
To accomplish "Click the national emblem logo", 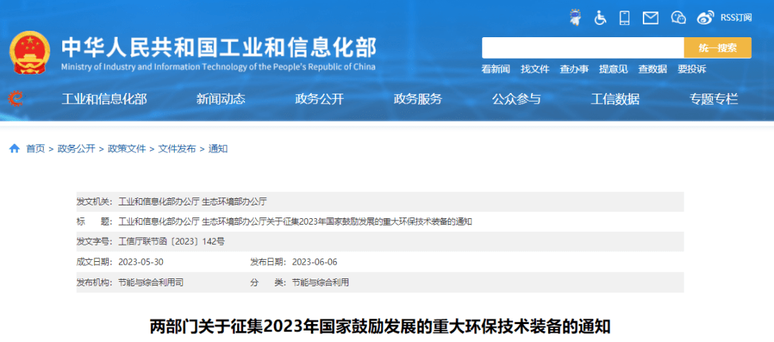I will tap(30, 54).
